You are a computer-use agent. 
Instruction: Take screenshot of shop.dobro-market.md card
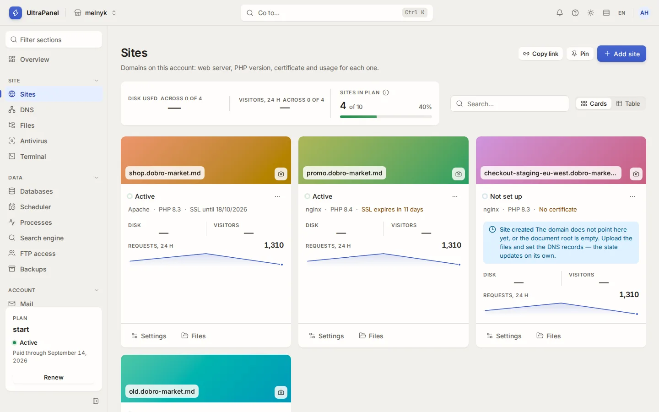[281, 174]
